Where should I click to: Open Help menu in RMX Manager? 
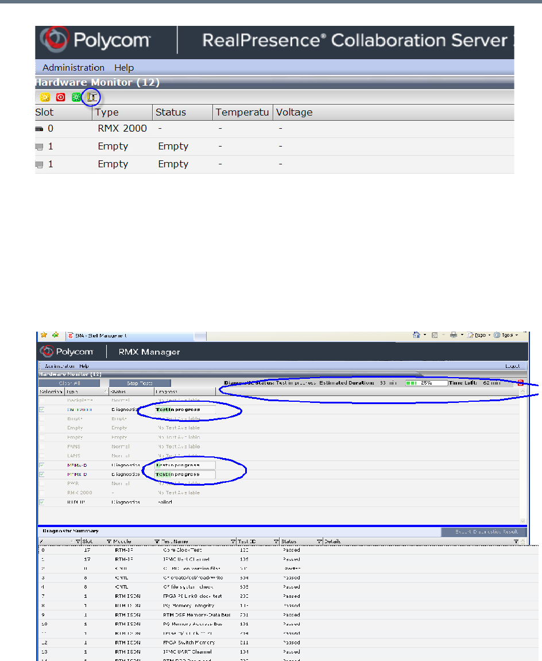pyautogui.click(x=84, y=366)
